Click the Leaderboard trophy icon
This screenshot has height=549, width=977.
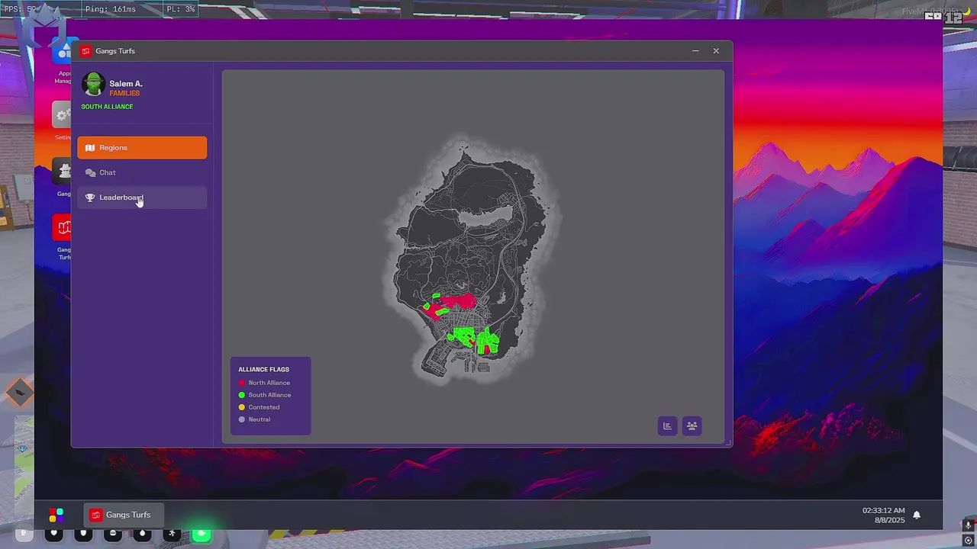(x=90, y=197)
